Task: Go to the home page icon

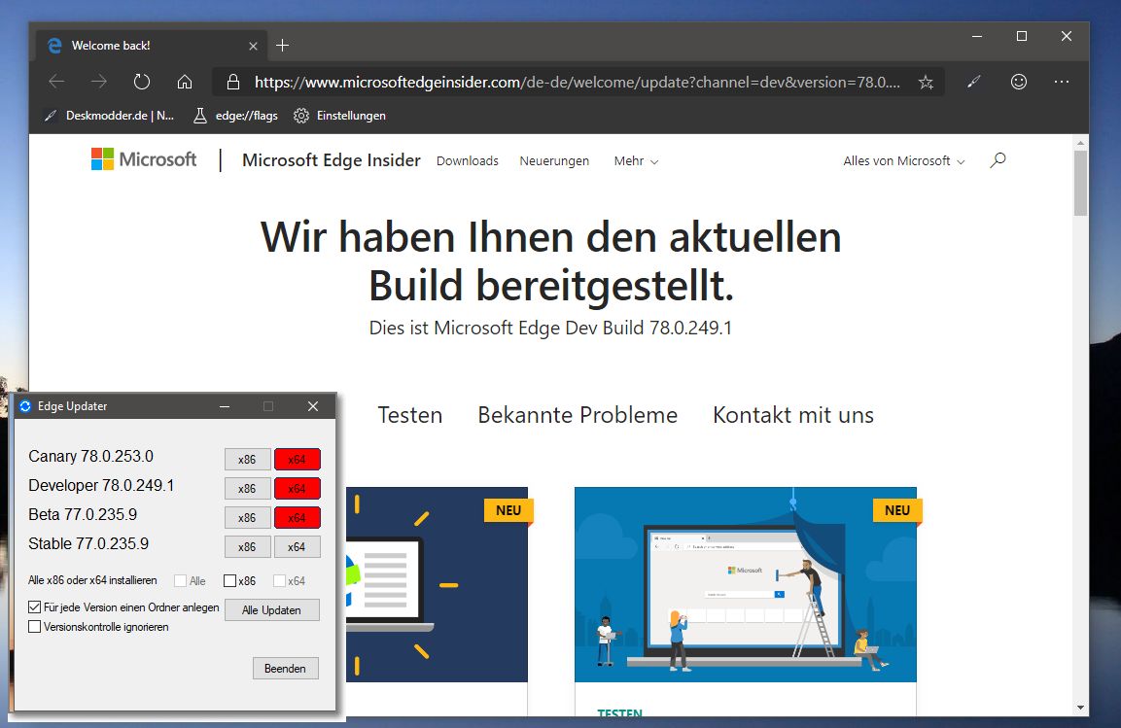Action: pyautogui.click(x=185, y=83)
